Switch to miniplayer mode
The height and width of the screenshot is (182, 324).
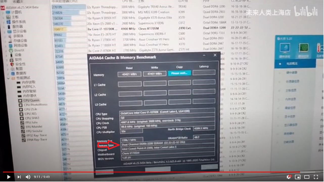point(298,177)
